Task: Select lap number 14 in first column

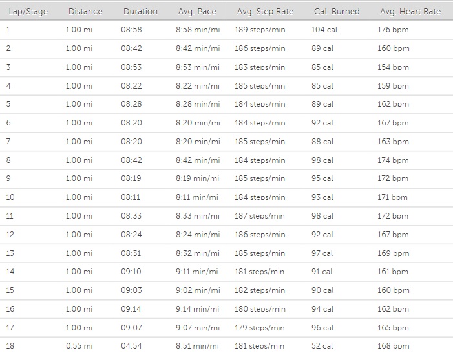Action: pyautogui.click(x=10, y=272)
